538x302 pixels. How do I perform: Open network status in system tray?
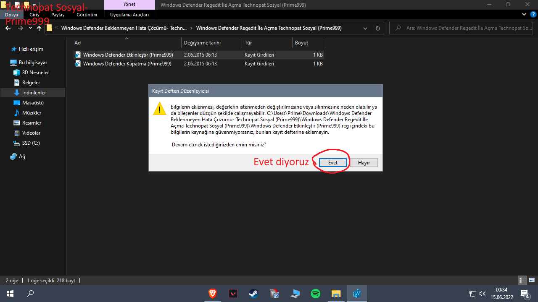pos(473,294)
